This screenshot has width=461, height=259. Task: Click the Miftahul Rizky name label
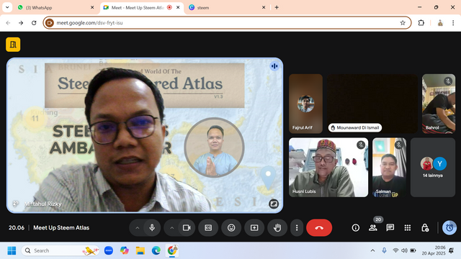[x=43, y=204]
